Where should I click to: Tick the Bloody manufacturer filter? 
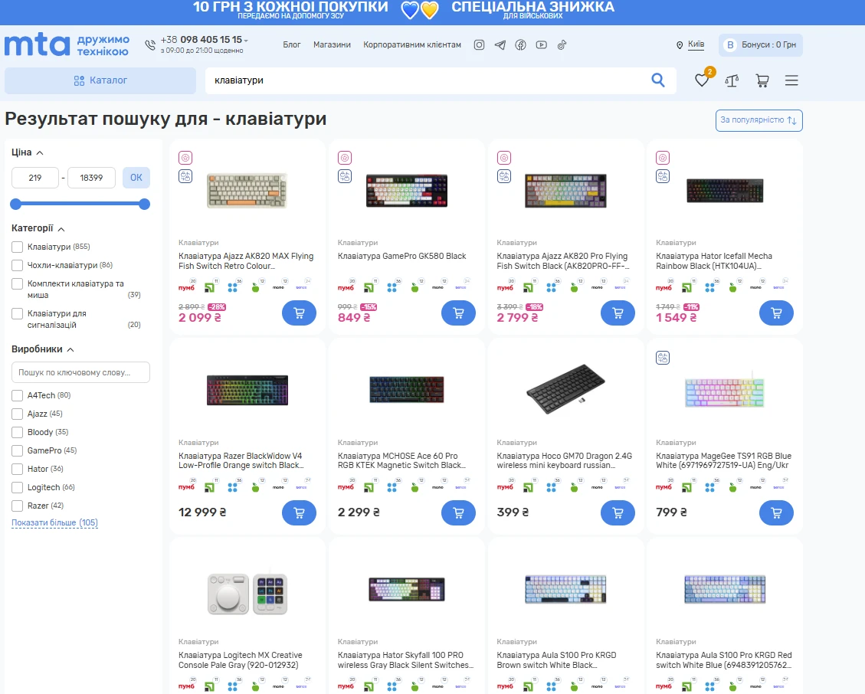pos(18,433)
